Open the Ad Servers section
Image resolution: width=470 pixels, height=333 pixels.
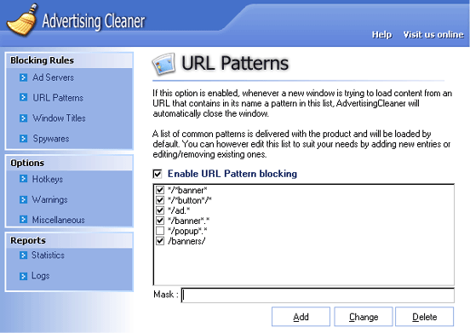coord(53,78)
